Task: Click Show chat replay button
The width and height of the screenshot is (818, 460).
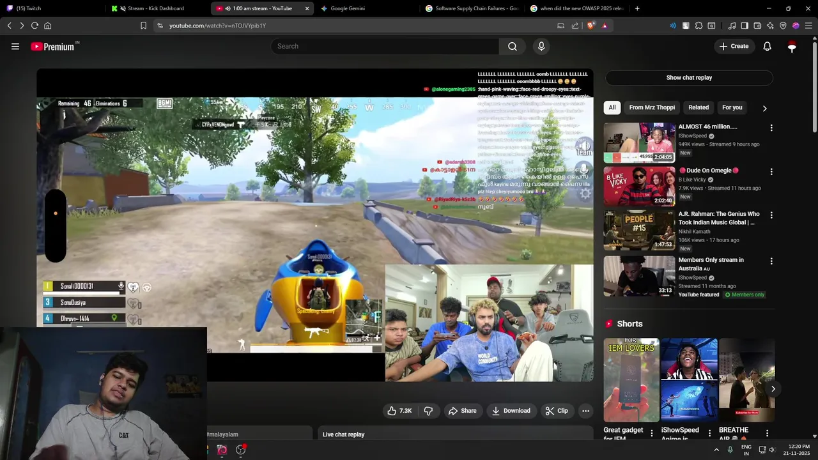Action: coord(689,77)
